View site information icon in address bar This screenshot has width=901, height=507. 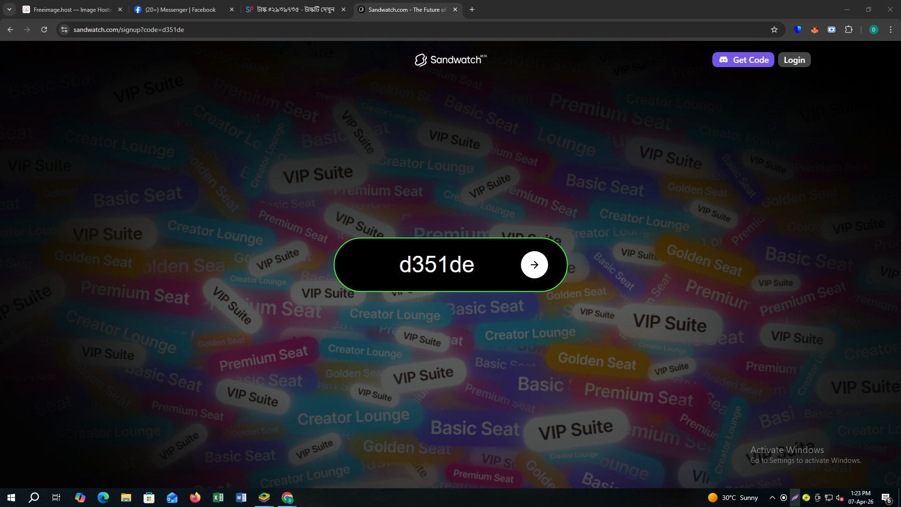[64, 30]
